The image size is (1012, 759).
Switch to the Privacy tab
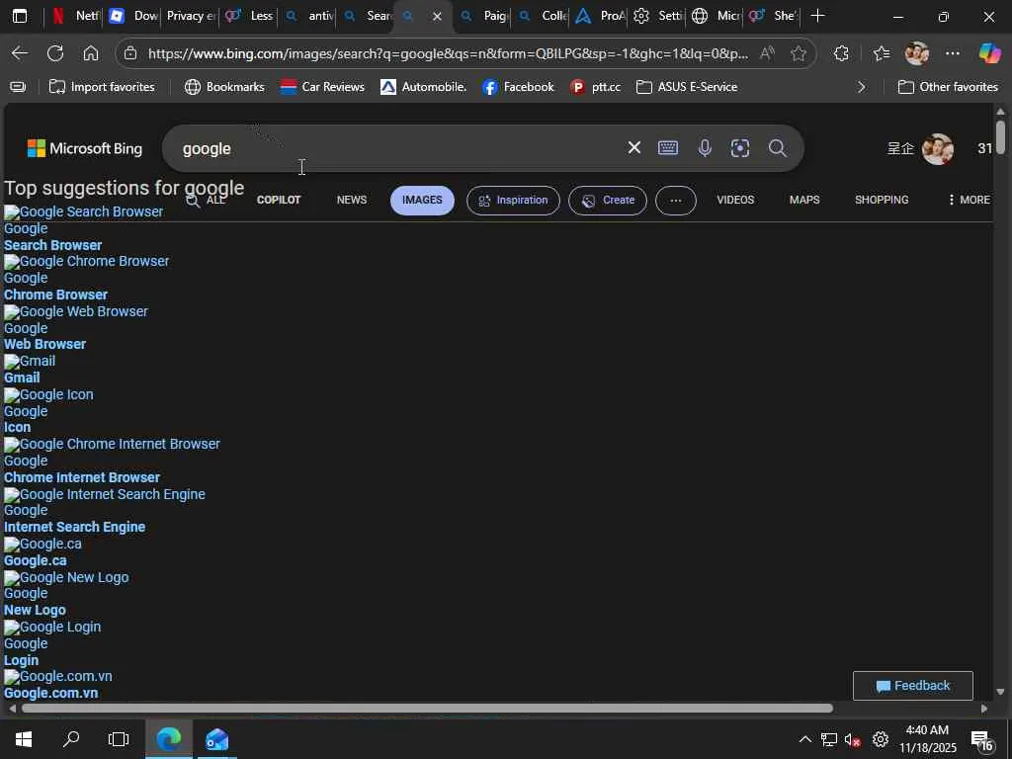(x=191, y=16)
